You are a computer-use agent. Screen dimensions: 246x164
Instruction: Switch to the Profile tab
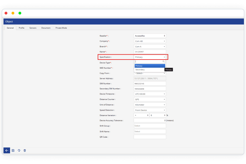[22, 28]
